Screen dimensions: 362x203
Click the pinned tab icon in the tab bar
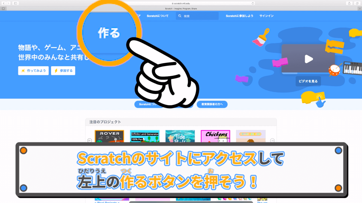point(3,9)
